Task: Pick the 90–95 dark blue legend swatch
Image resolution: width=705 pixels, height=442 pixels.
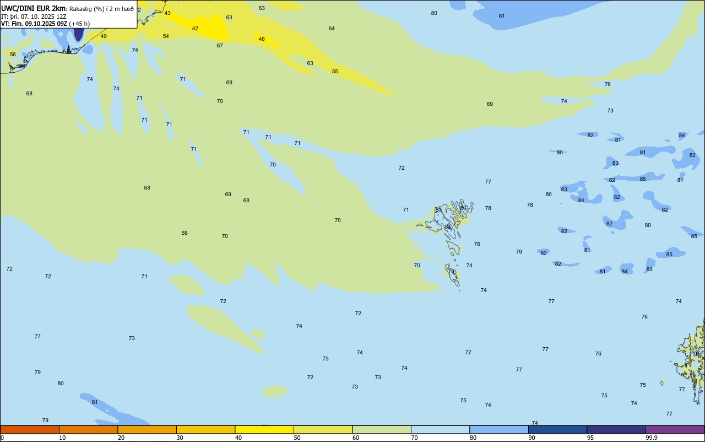Action: point(557,429)
